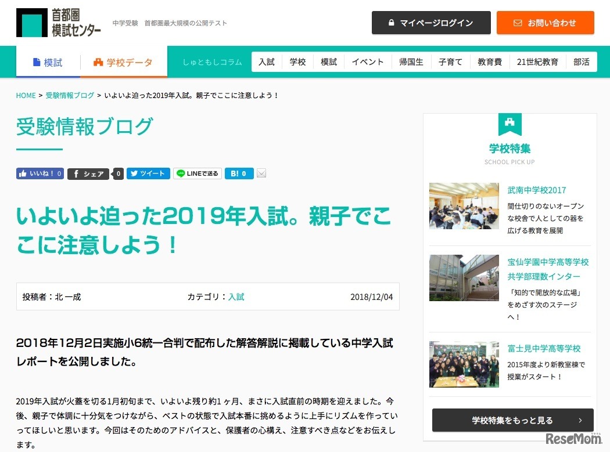This screenshot has height=452, width=610.
Task: Click the post date 2018/12/04
Action: tap(372, 296)
